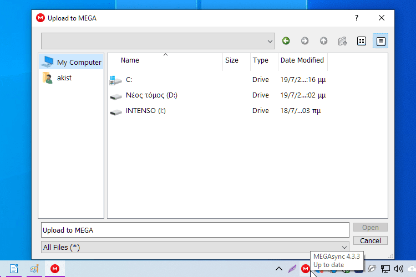
Task: Sort by the Size column header
Action: pyautogui.click(x=237, y=61)
